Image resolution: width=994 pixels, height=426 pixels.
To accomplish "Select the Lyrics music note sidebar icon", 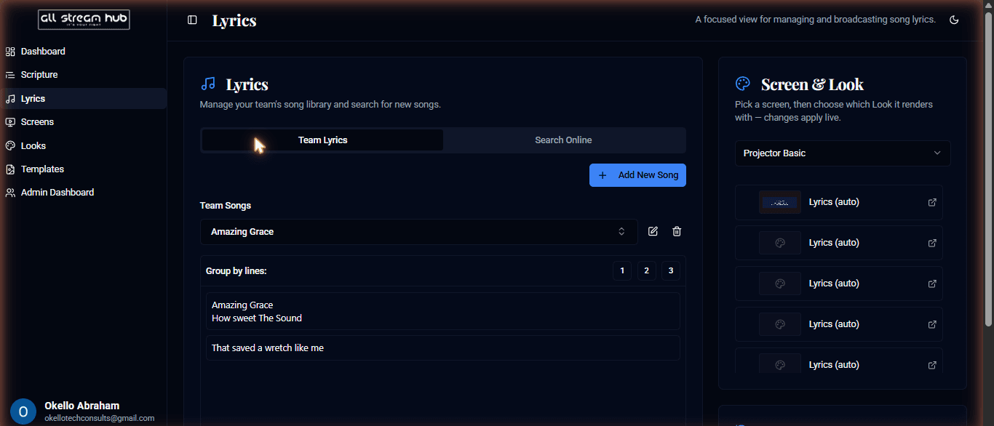I will tap(10, 99).
